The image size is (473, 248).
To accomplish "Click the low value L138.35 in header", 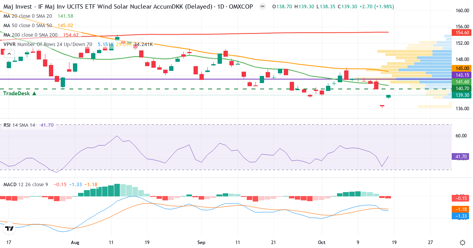I will click(x=325, y=7).
